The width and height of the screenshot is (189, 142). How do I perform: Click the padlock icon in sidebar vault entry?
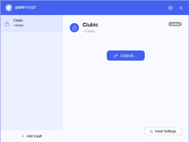click(x=7, y=24)
